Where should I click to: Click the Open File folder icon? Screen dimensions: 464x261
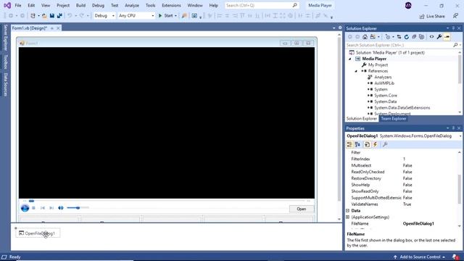point(44,16)
